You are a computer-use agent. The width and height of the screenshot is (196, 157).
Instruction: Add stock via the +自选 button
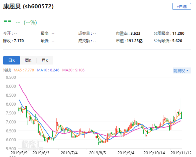point(182,7)
